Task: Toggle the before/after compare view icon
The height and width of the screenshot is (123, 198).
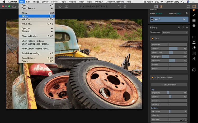Action: [67, 7]
